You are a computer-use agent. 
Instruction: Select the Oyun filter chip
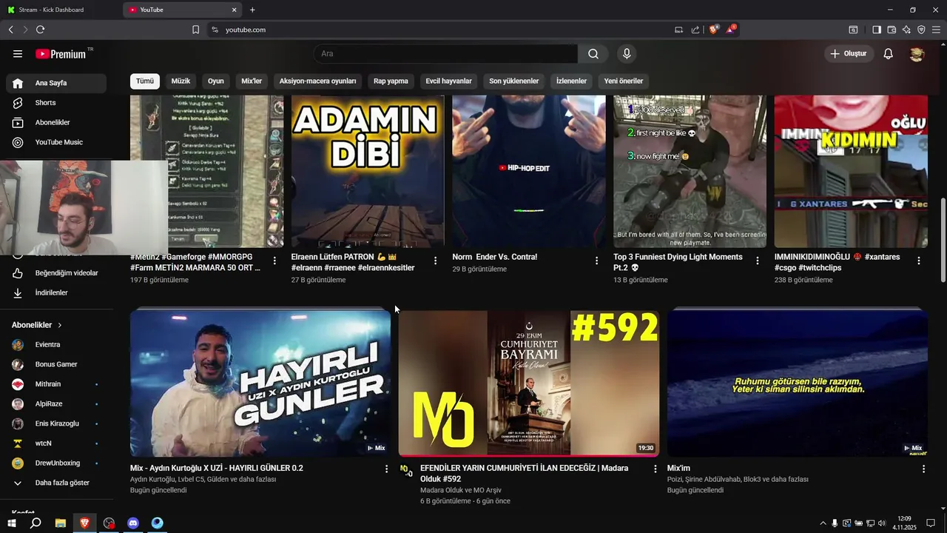tap(215, 81)
